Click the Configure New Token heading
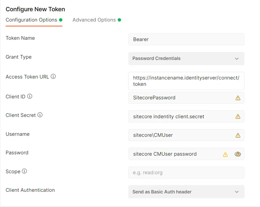Image resolution: width=260 pixels, height=207 pixels. [35, 9]
